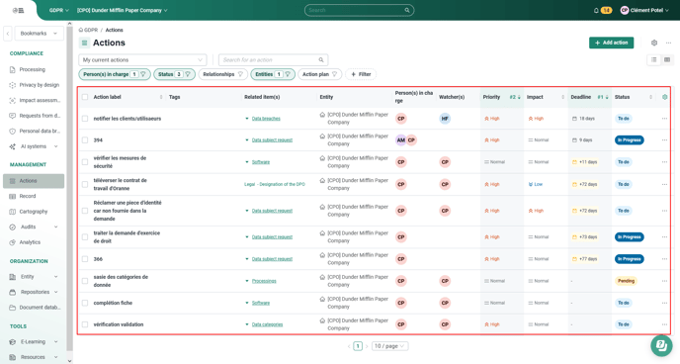Click the HF watcher avatar
This screenshot has width=680, height=364.
pos(445,119)
